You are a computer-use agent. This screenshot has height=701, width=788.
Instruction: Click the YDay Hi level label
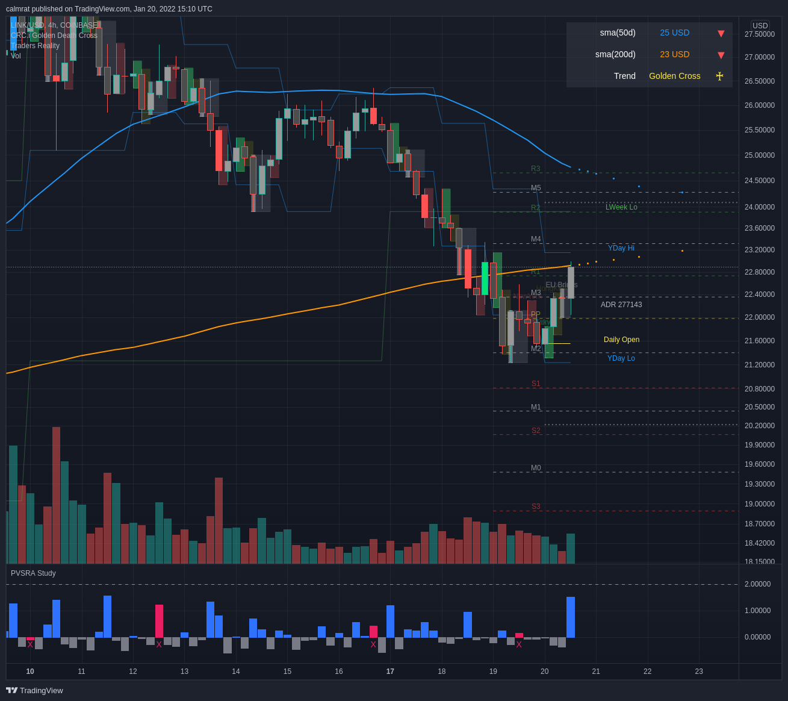click(x=621, y=248)
